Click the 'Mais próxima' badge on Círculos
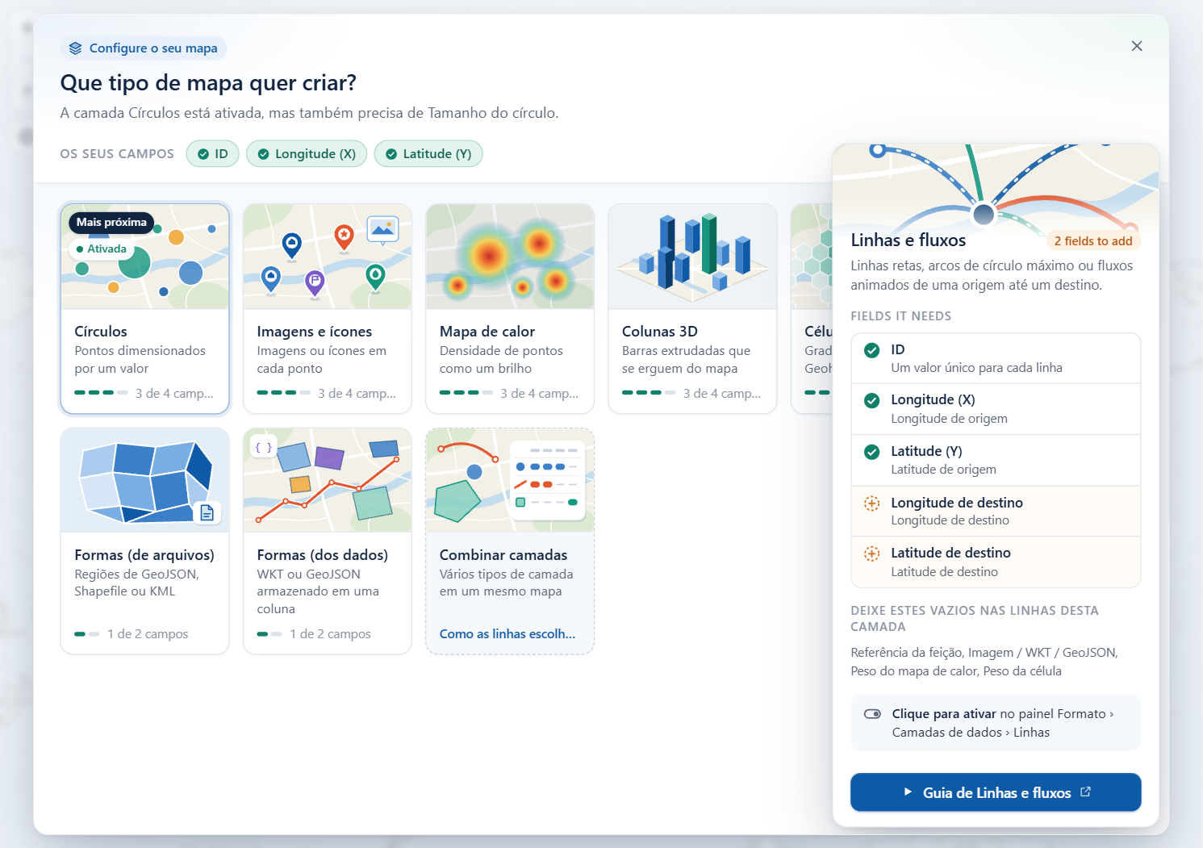This screenshot has height=848, width=1203. [x=111, y=223]
